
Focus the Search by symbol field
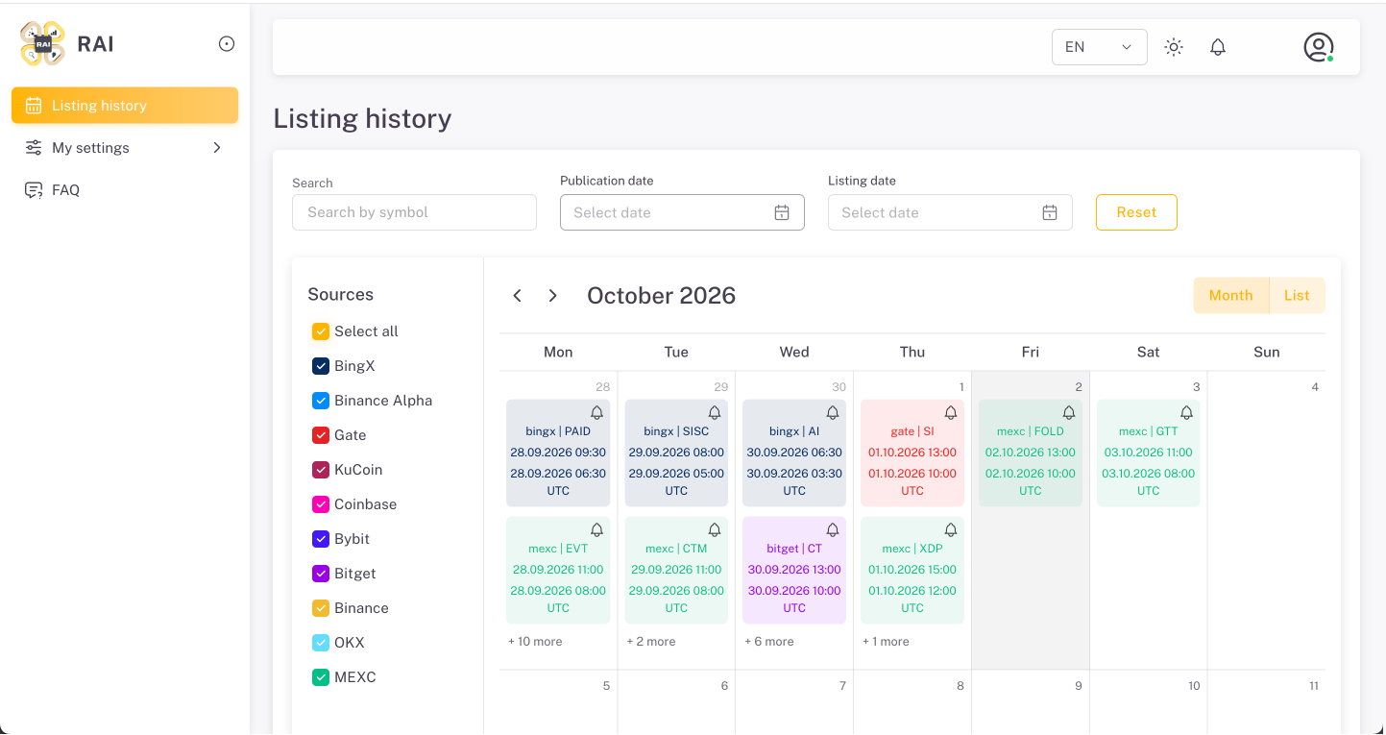click(x=414, y=212)
